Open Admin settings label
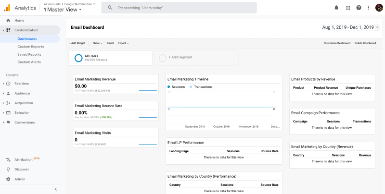Image resolution: width=385 pixels, height=194 pixels. click(20, 179)
